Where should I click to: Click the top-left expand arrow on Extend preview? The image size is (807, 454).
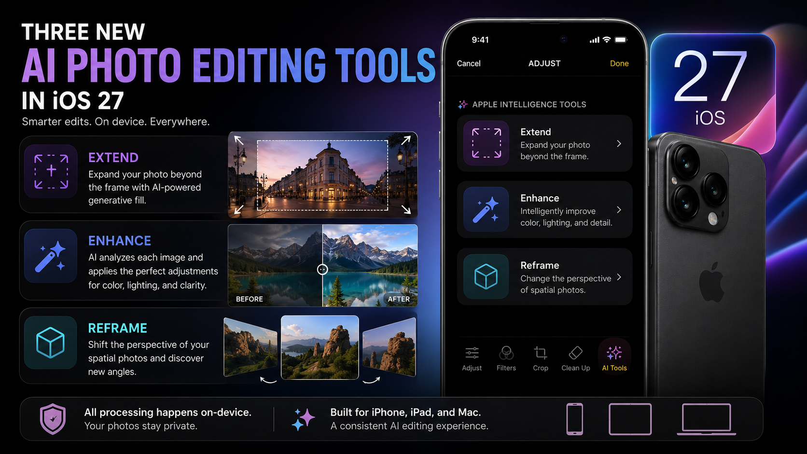coord(239,140)
